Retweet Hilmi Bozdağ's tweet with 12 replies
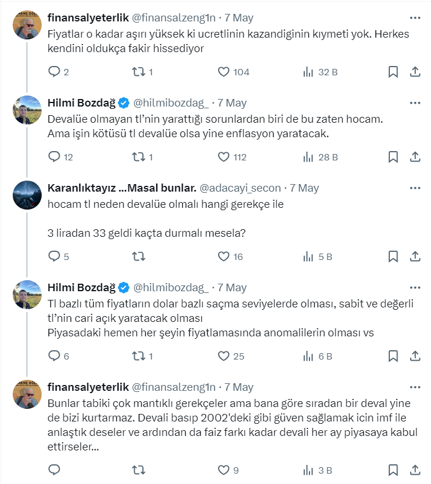This screenshot has width=431, height=484. click(x=139, y=157)
